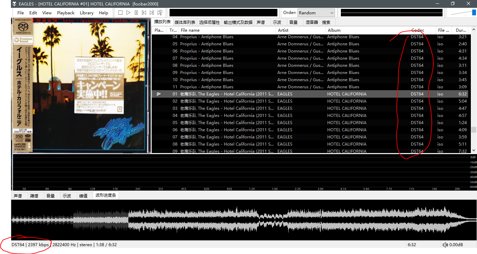Skip to the previous track
The height and width of the screenshot is (254, 477).
144,13
